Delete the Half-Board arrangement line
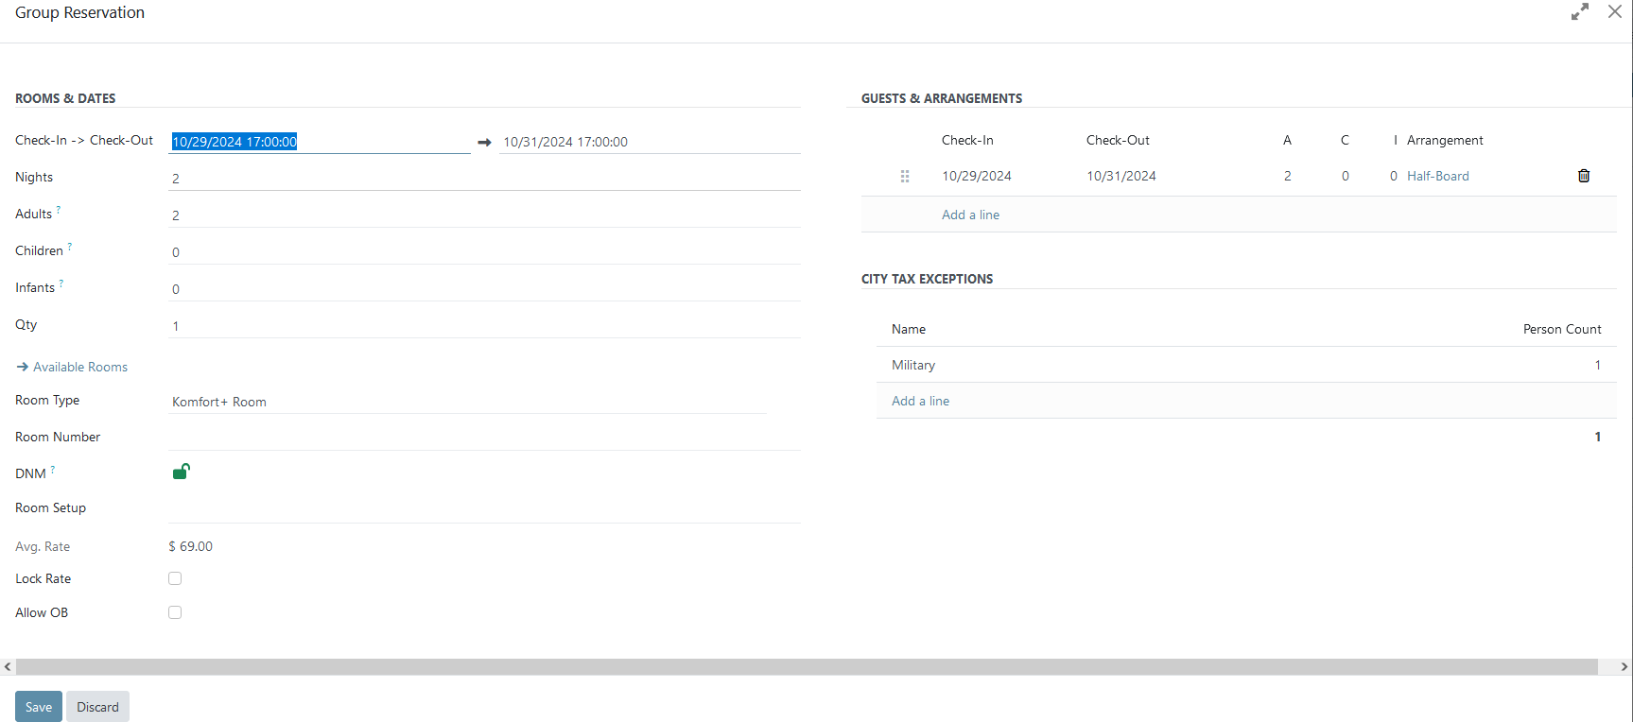 point(1584,176)
